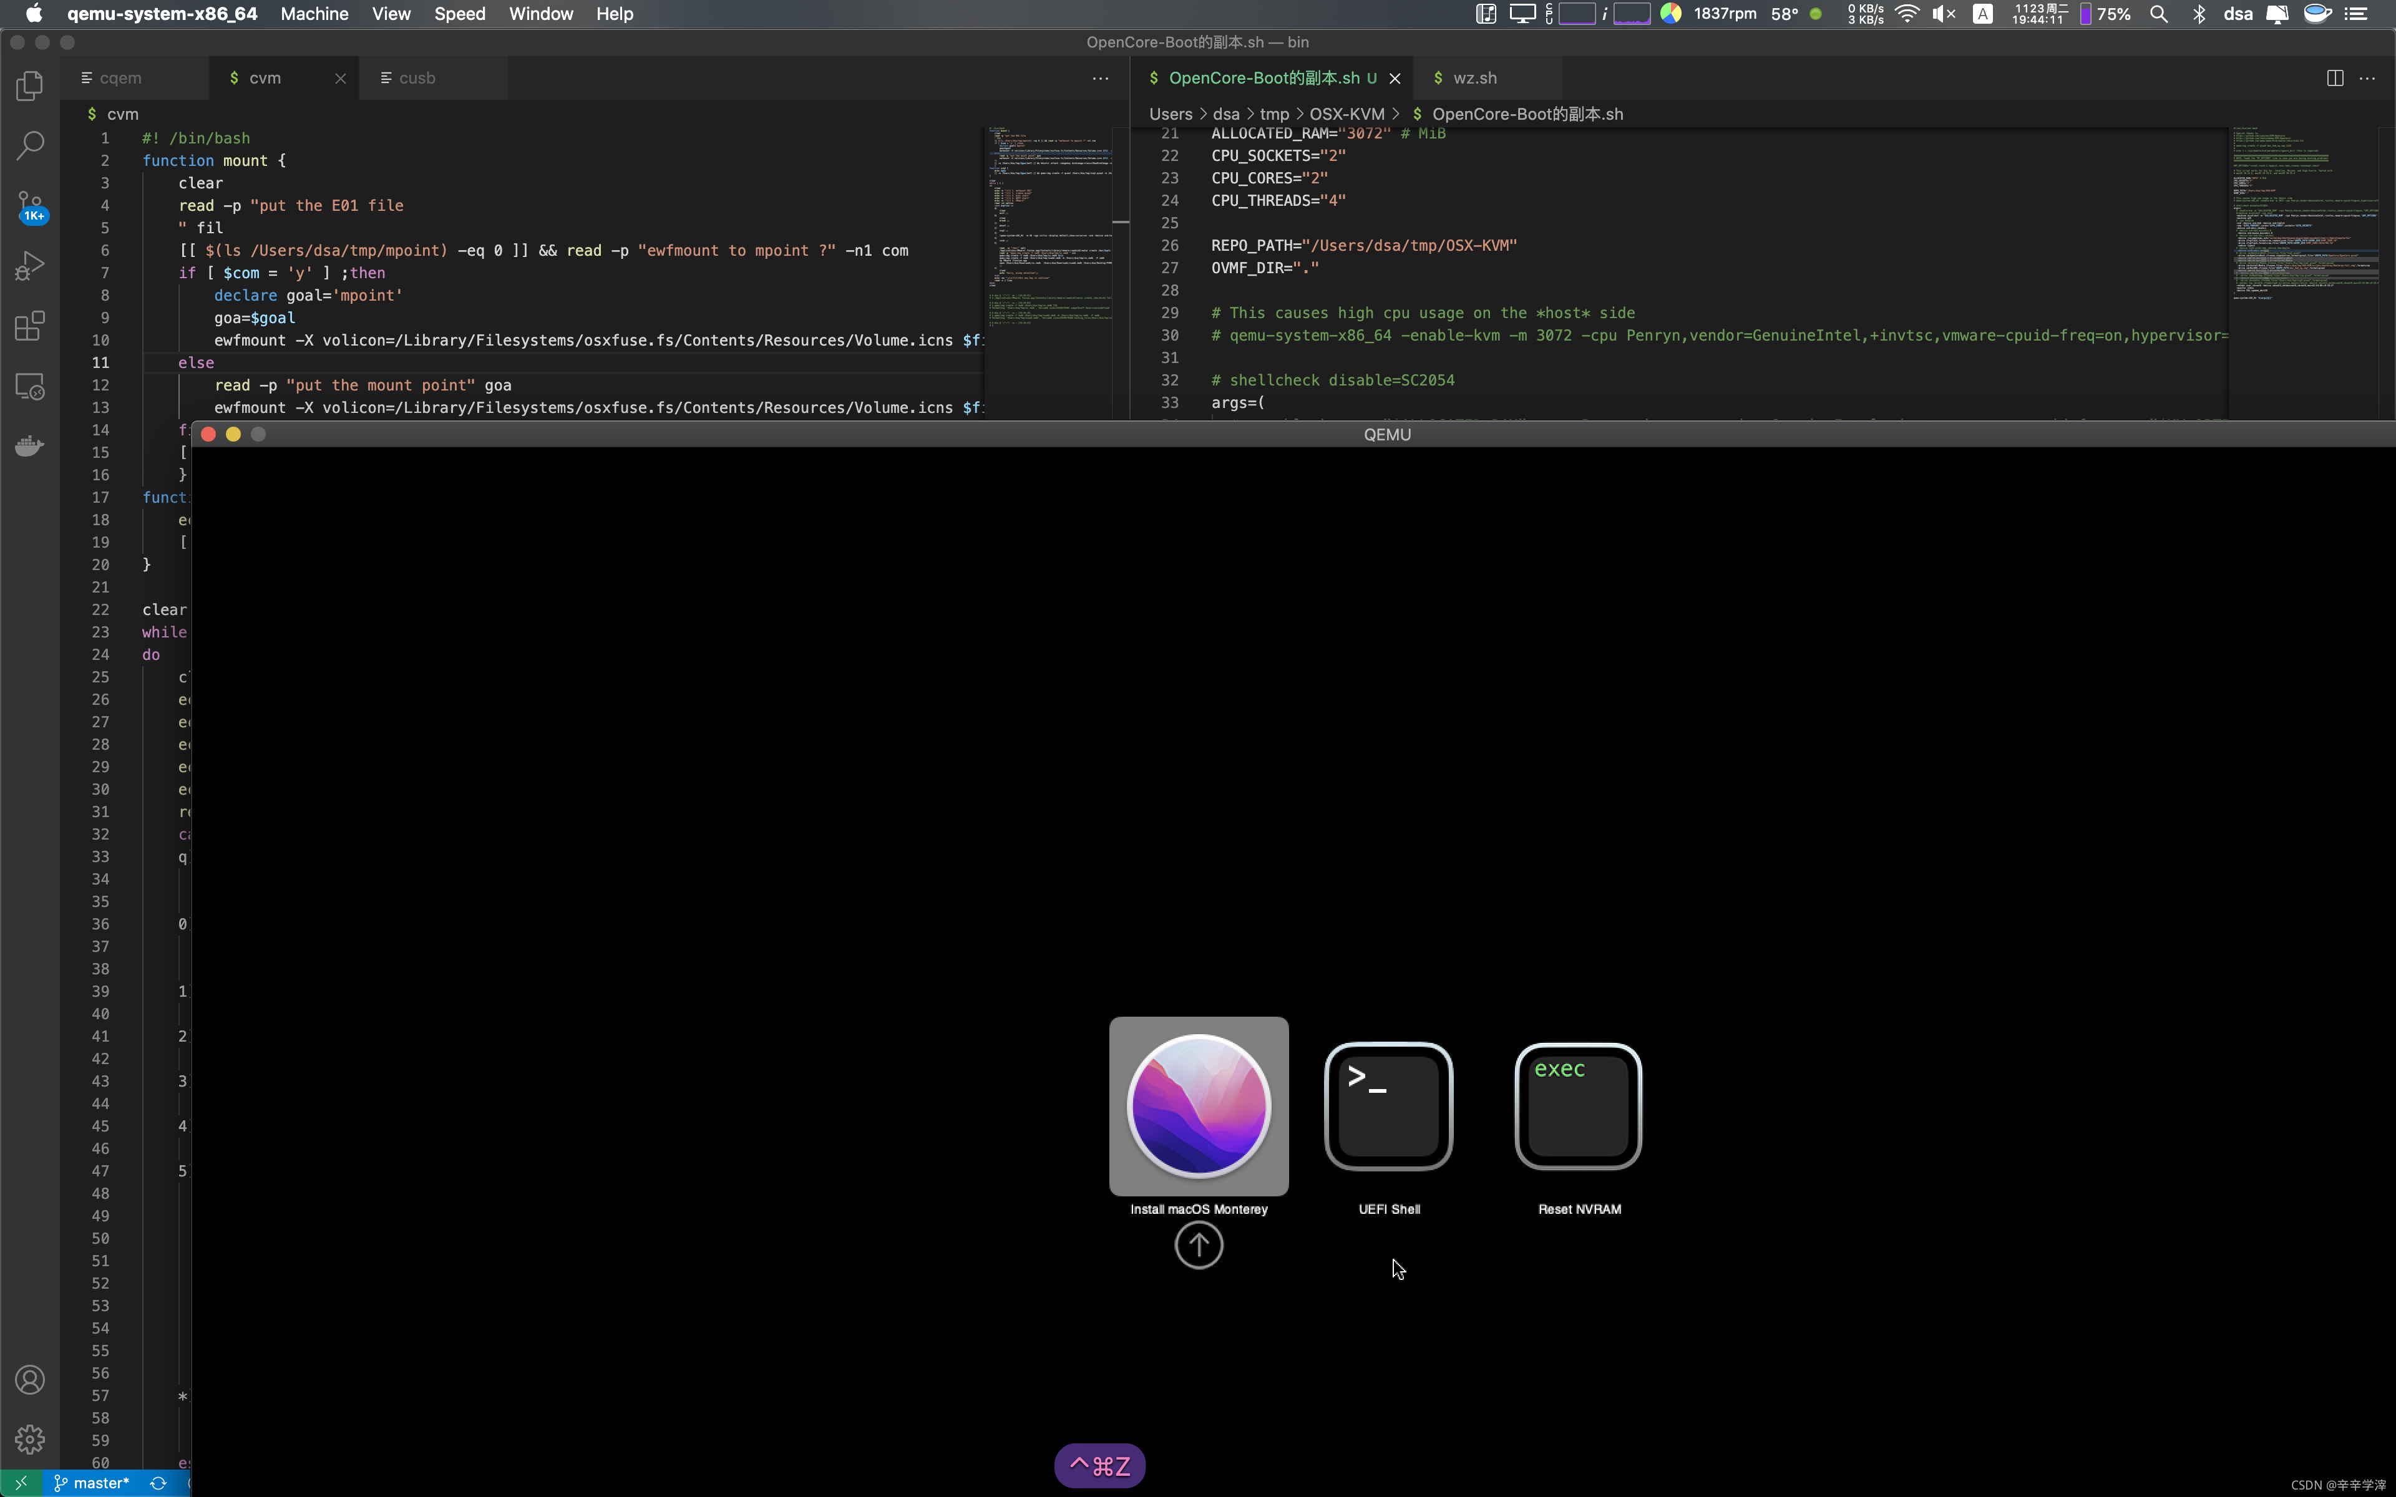Screen dimensions: 2396x1497
Task: Select the UEFI Shell boot option
Action: tap(1388, 1106)
